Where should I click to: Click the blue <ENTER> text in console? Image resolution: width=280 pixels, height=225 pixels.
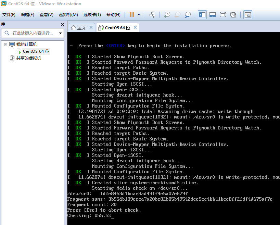pos(115,46)
